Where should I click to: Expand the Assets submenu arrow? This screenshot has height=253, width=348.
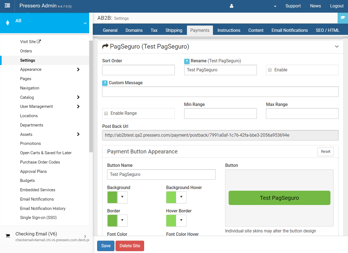point(78,134)
